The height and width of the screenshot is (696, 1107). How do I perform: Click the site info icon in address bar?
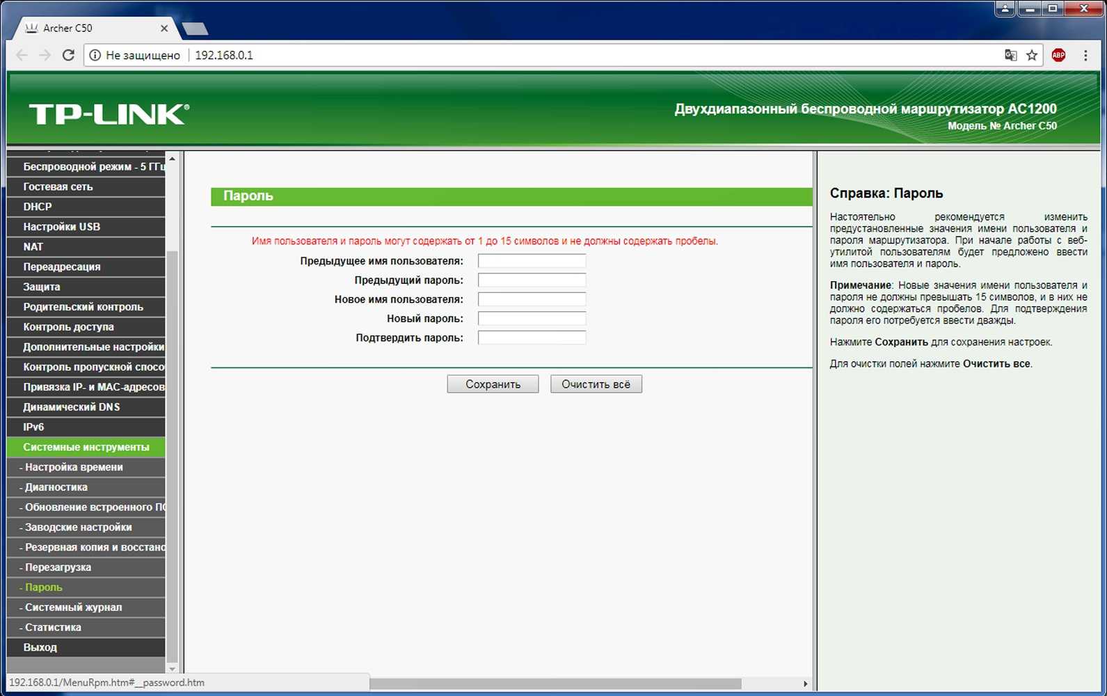95,55
